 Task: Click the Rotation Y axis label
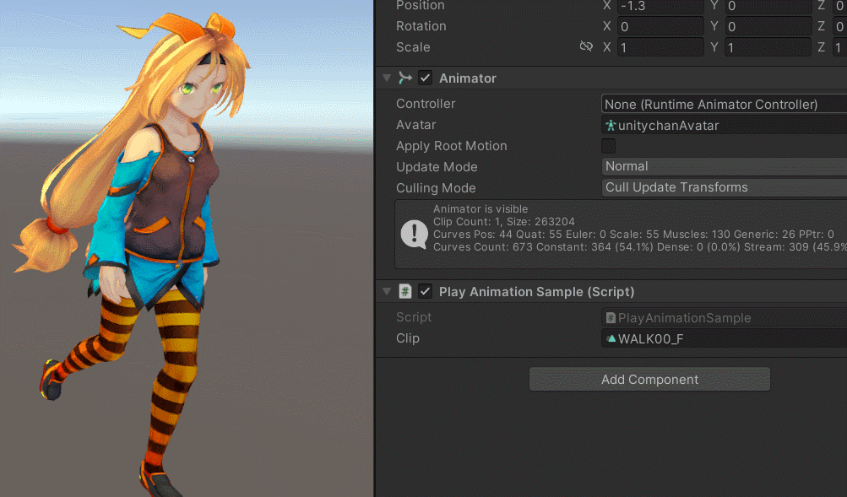pyautogui.click(x=714, y=26)
